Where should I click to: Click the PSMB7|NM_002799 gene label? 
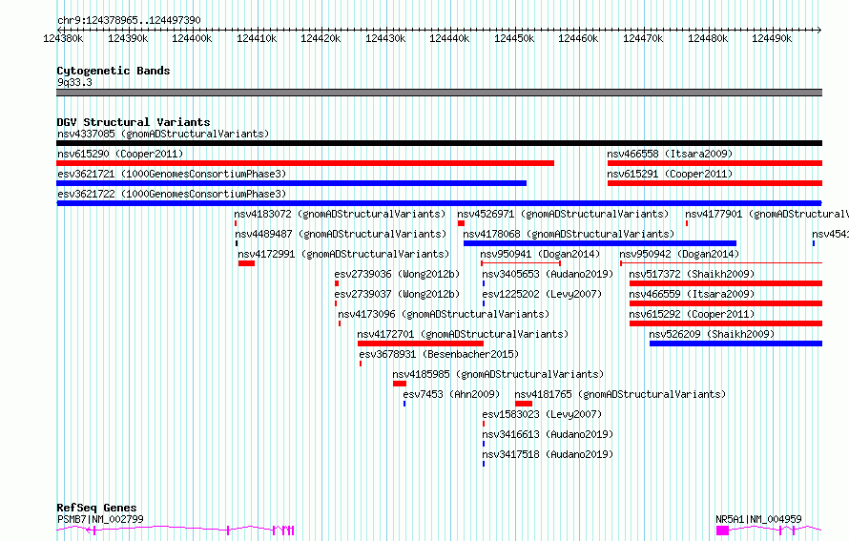tap(100, 519)
